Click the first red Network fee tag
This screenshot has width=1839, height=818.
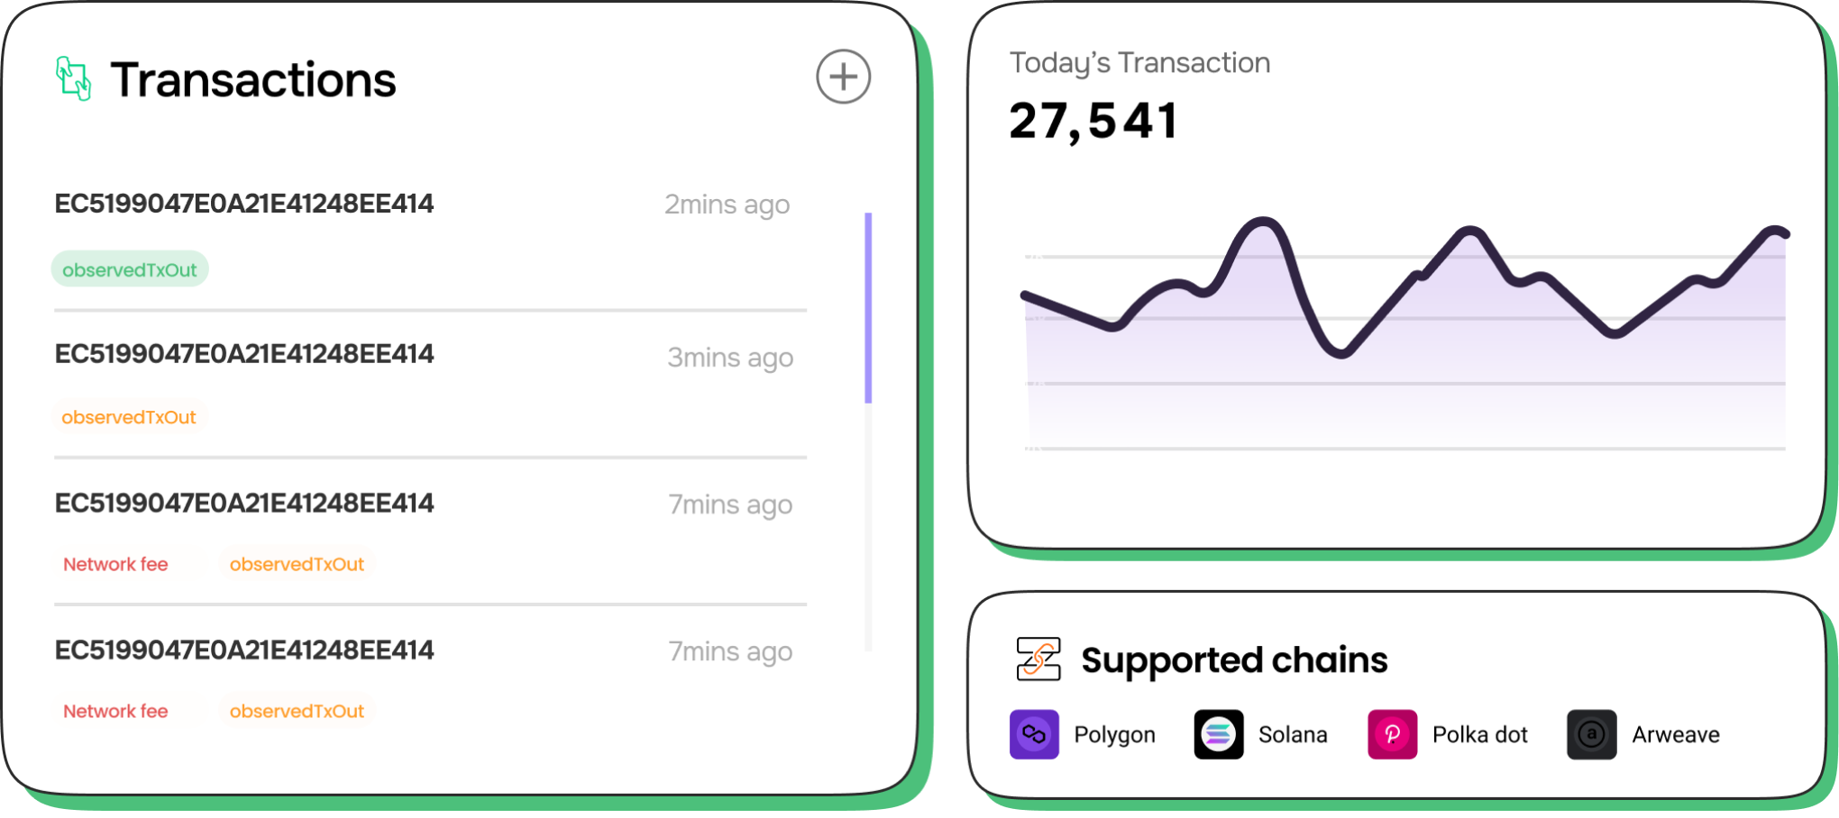115,564
